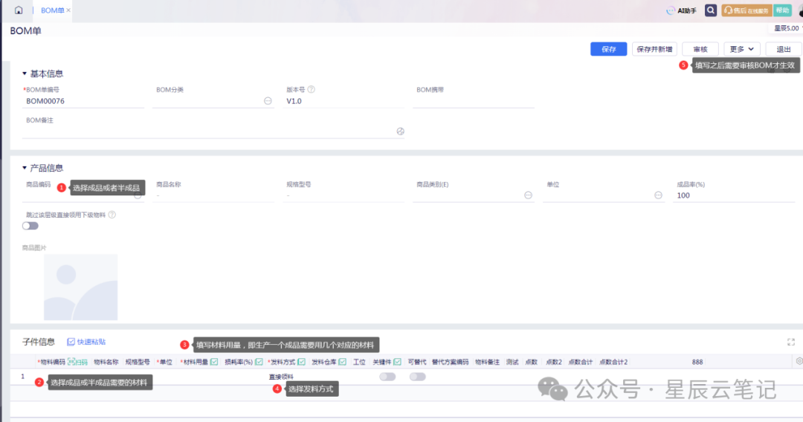
Task: Click the 替代方案编码 column header
Action: pyautogui.click(x=450, y=362)
